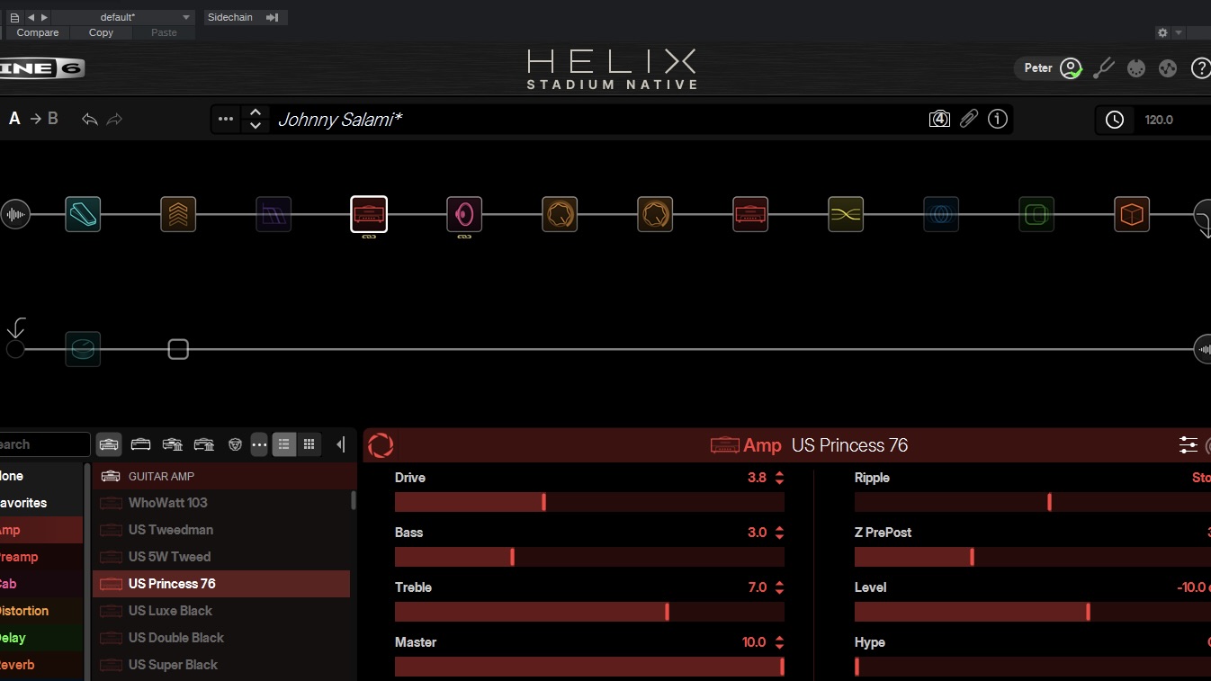Select the dim blue modulation block
This screenshot has width=1211, height=681.
(x=941, y=214)
